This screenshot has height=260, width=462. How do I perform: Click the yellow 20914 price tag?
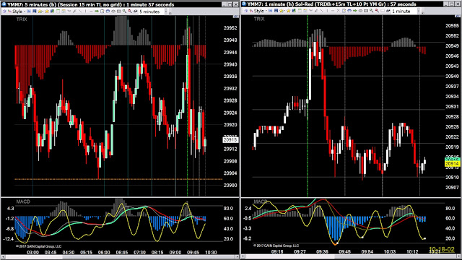point(453,164)
